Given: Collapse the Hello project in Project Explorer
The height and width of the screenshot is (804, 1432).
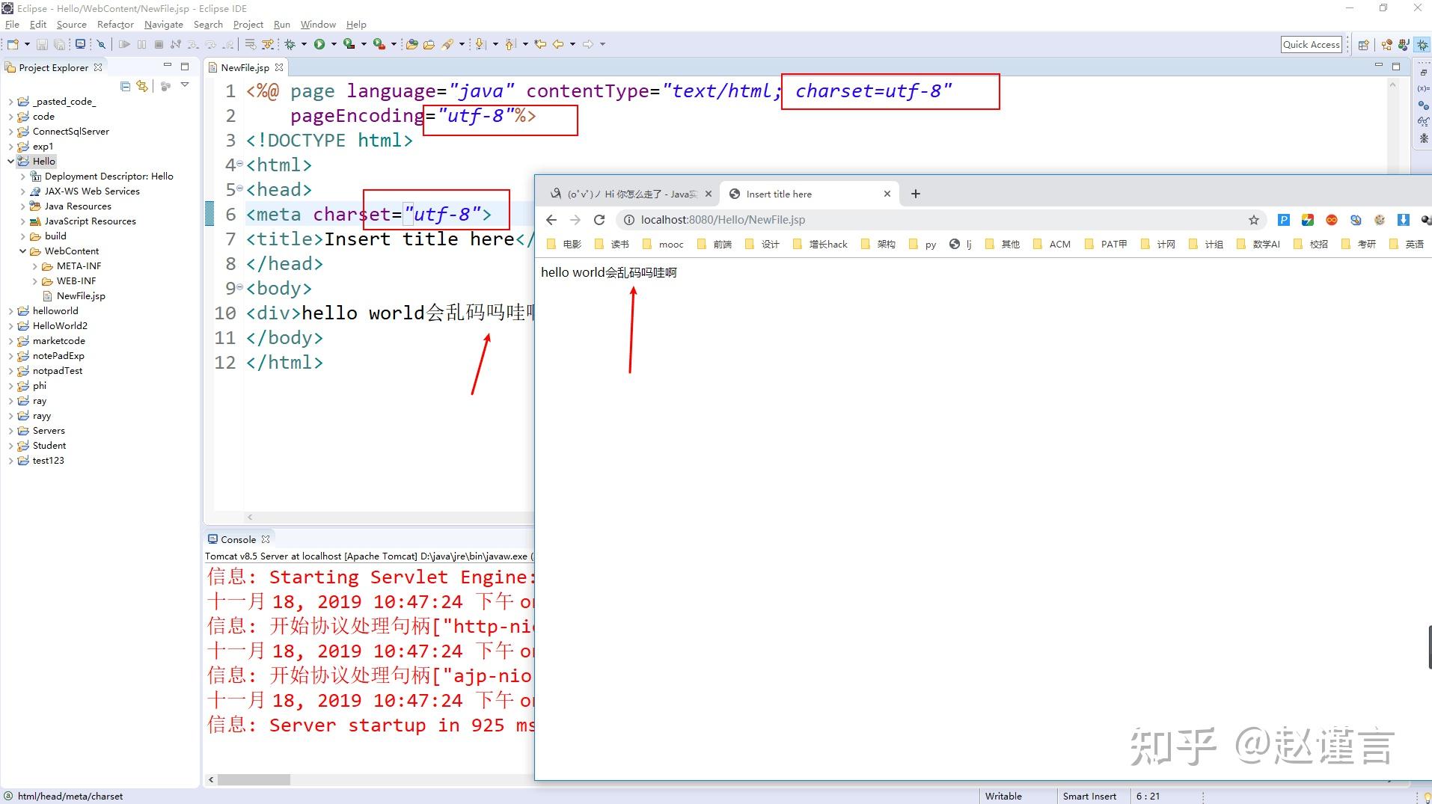Looking at the screenshot, I should click(10, 161).
